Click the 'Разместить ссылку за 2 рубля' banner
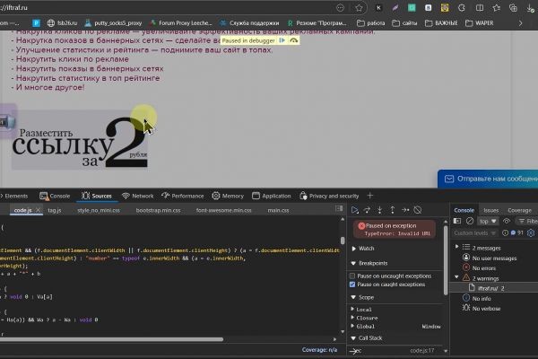The width and height of the screenshot is (538, 359). point(79,140)
